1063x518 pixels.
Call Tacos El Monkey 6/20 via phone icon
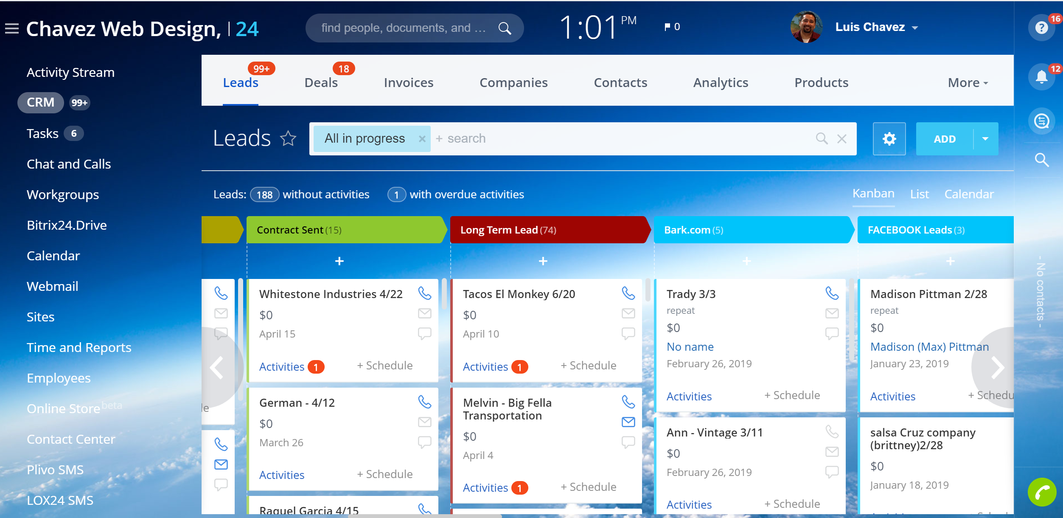point(628,293)
